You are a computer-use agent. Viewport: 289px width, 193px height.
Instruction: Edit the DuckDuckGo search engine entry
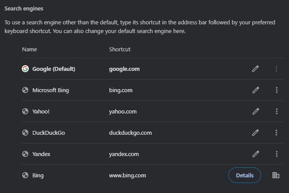tap(255, 133)
